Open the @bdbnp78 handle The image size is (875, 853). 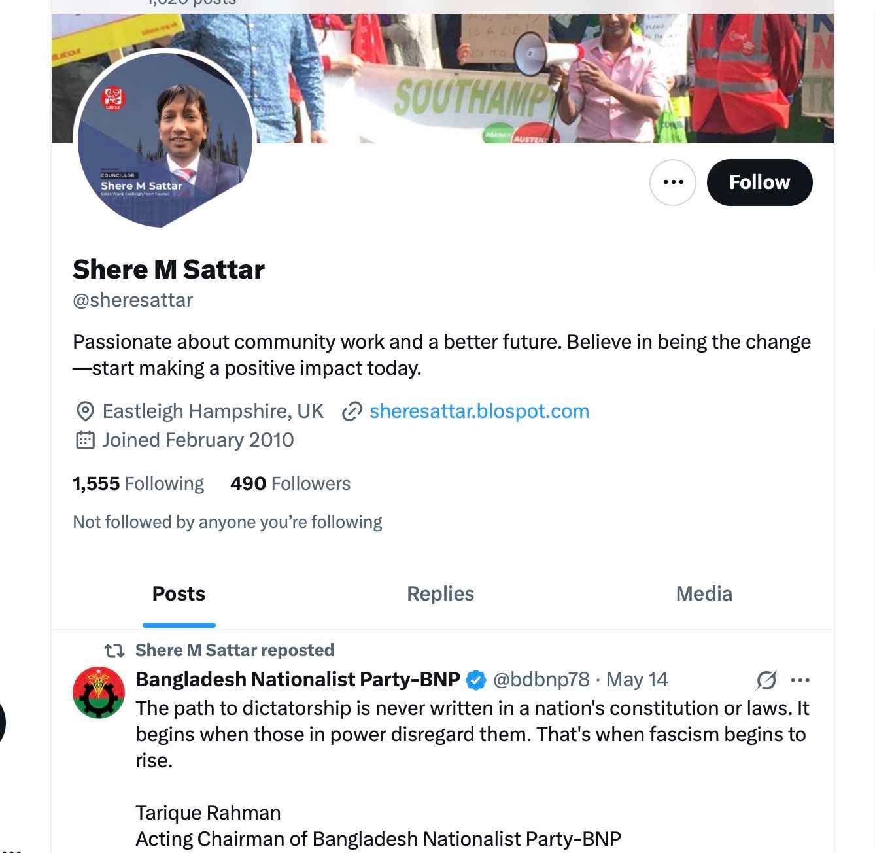click(541, 680)
